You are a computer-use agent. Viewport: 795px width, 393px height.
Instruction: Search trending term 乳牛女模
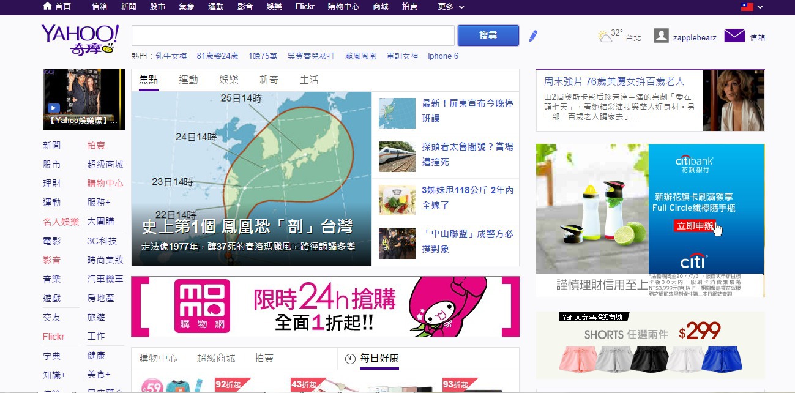click(x=171, y=56)
